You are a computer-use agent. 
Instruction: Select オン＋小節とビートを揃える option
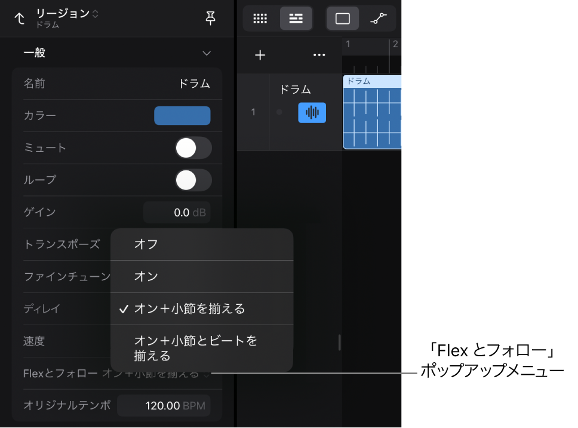click(202, 348)
